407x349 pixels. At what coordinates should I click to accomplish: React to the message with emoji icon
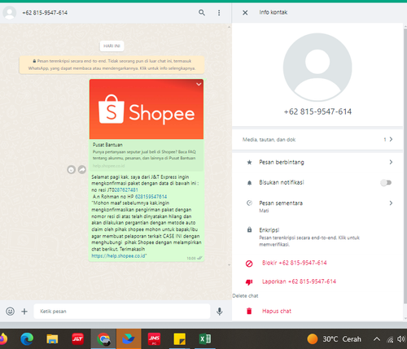[x=71, y=170]
